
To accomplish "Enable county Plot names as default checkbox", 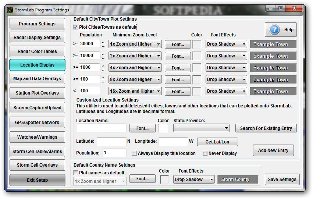I will point(76,173).
